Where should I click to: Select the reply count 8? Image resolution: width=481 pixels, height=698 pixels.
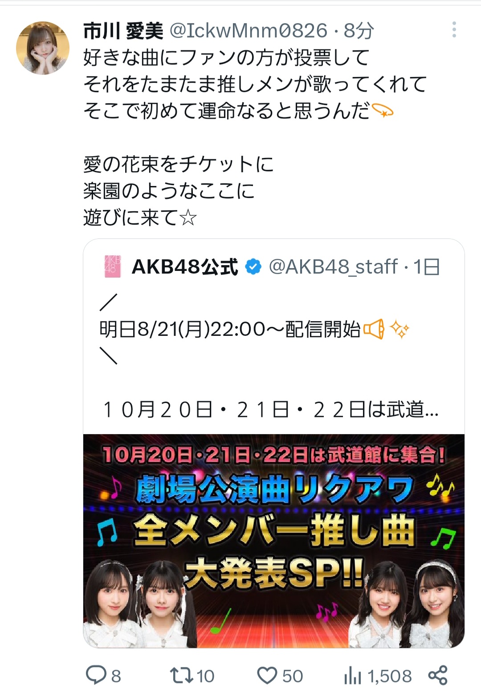[x=116, y=676]
